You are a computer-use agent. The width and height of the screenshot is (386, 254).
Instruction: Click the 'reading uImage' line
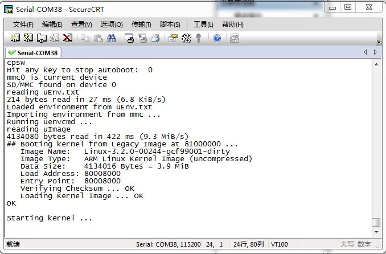pyautogui.click(x=39, y=129)
